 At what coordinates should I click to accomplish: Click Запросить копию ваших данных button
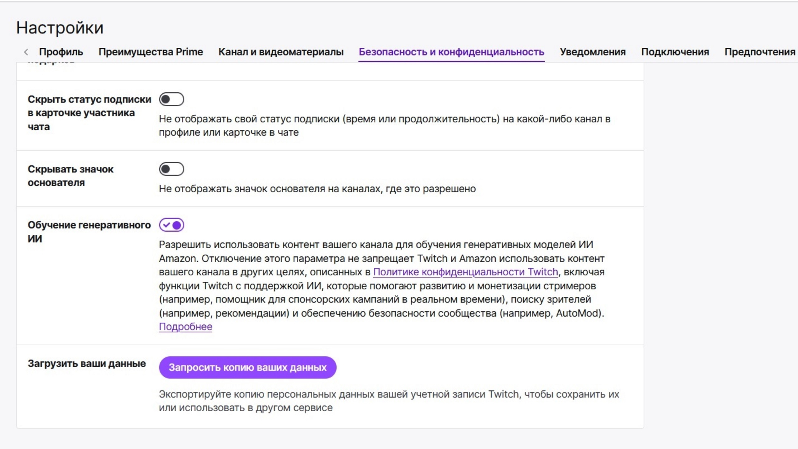[x=248, y=367]
